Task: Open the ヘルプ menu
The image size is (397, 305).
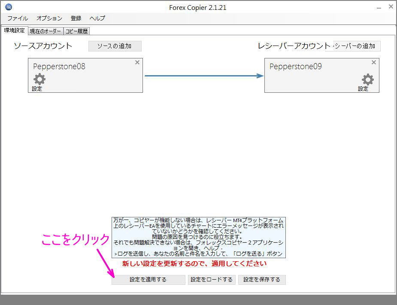Action: pyautogui.click(x=97, y=18)
